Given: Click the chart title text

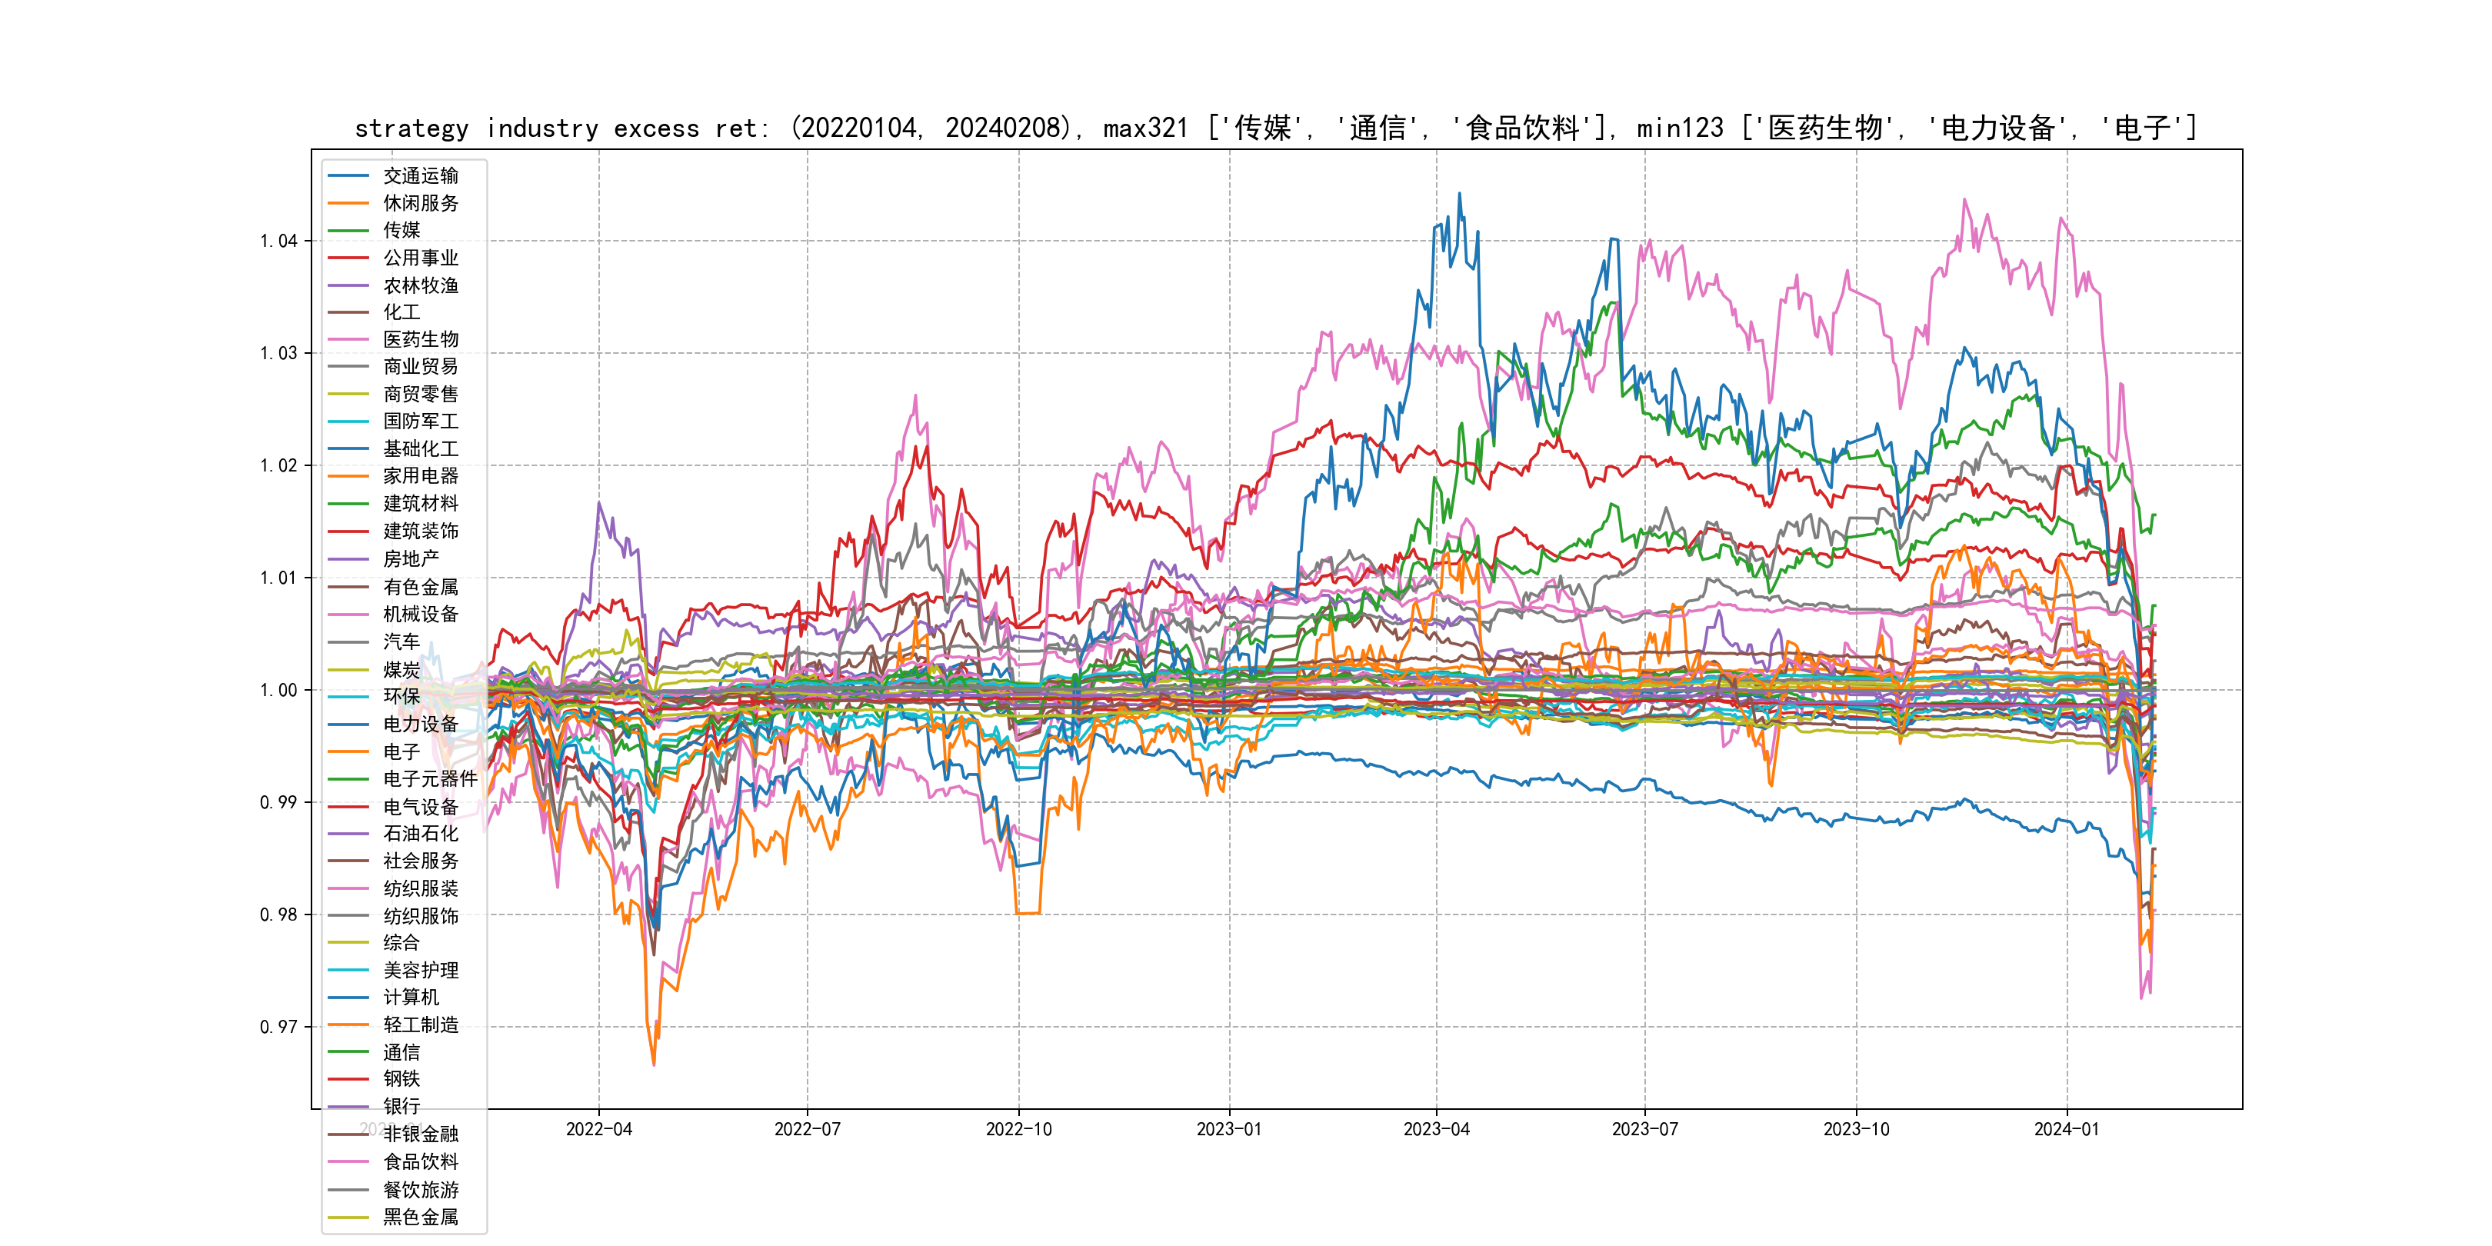Looking at the screenshot, I should click(x=1276, y=128).
